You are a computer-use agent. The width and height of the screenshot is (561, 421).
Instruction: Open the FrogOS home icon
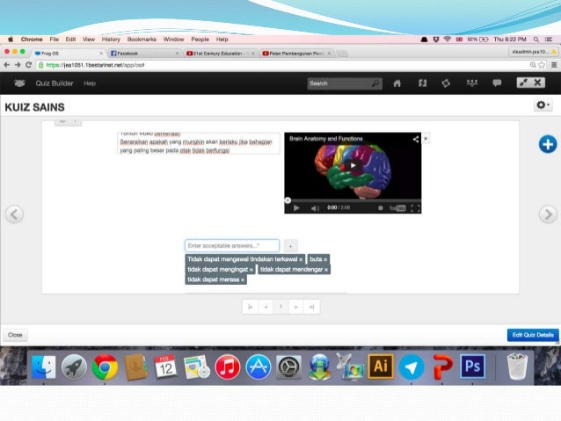coord(397,83)
